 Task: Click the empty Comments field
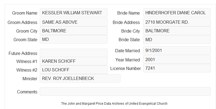pos(125,92)
